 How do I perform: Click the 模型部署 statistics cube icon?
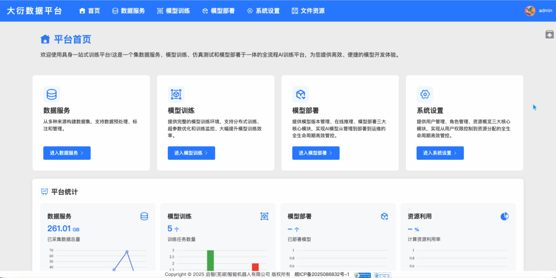(385, 216)
